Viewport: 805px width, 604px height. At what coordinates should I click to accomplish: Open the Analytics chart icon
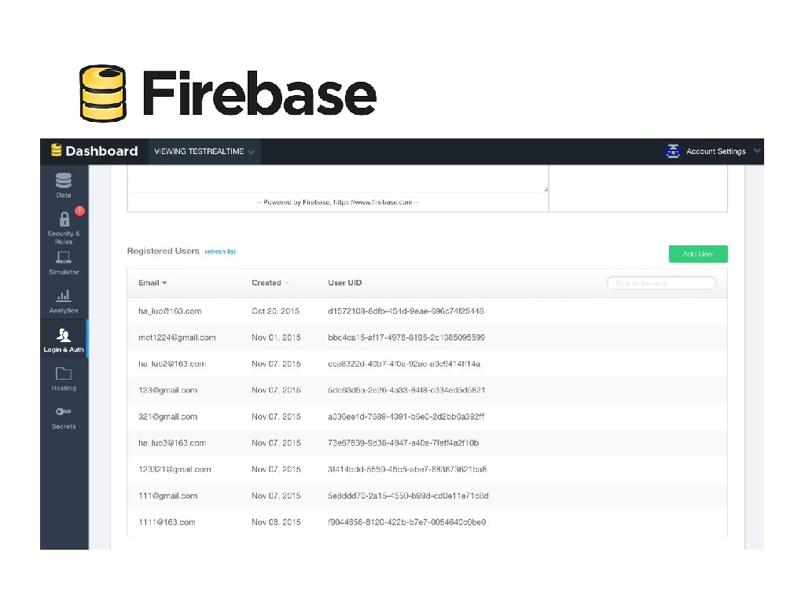[64, 296]
